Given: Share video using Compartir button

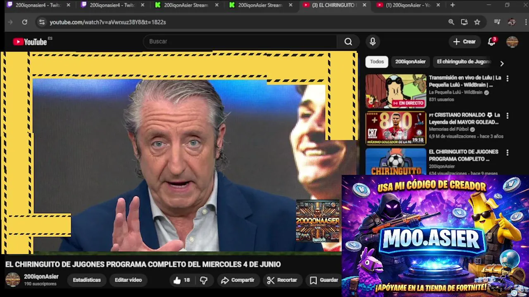Looking at the screenshot, I should (x=238, y=280).
